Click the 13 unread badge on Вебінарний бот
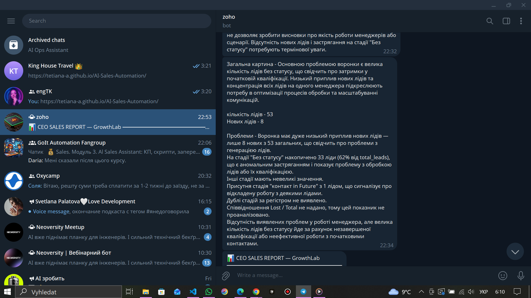This screenshot has height=298, width=531. [x=207, y=263]
